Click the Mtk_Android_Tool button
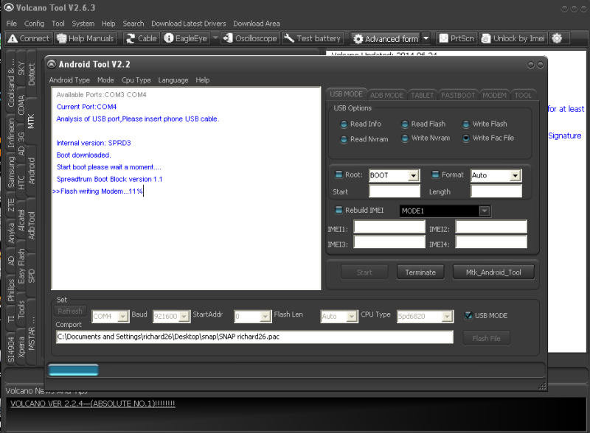The height and width of the screenshot is (433, 590). 493,272
